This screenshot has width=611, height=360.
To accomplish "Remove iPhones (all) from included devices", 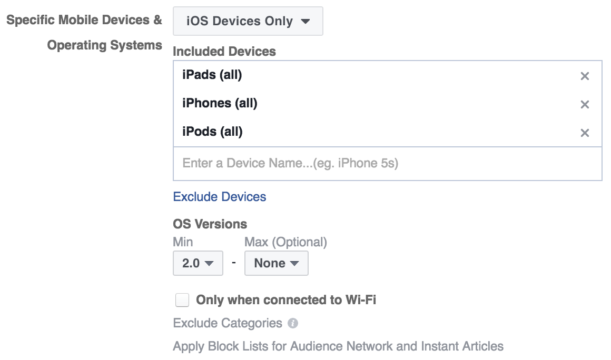I will tap(585, 104).
